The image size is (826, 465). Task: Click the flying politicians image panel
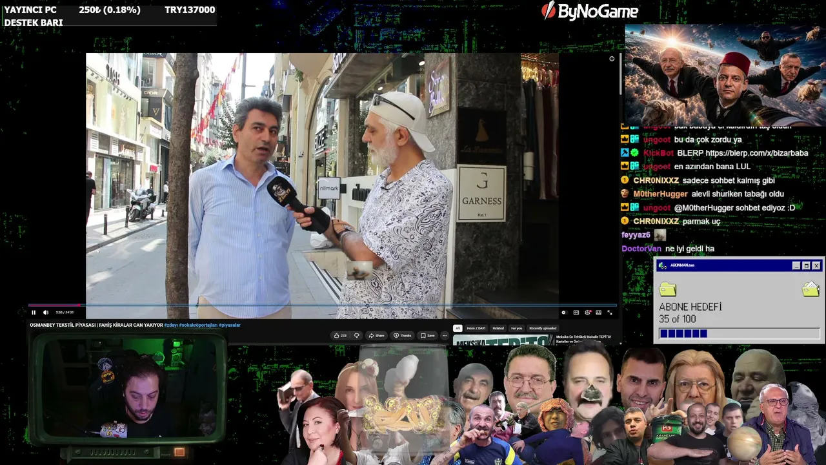[x=725, y=75]
